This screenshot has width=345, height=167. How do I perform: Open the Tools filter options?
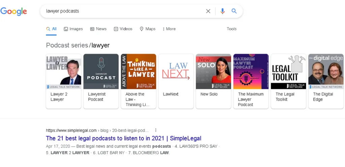tap(231, 29)
